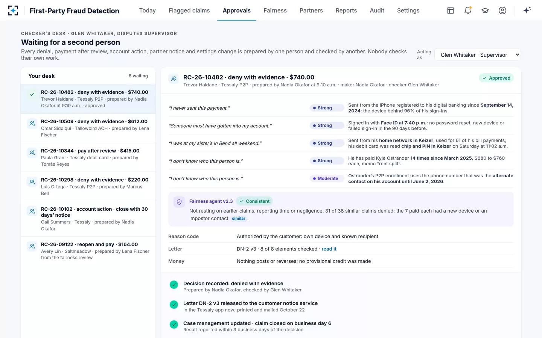Click the people icon in the claim detail header
Viewport: 542px width, 338px height.
(x=174, y=79)
